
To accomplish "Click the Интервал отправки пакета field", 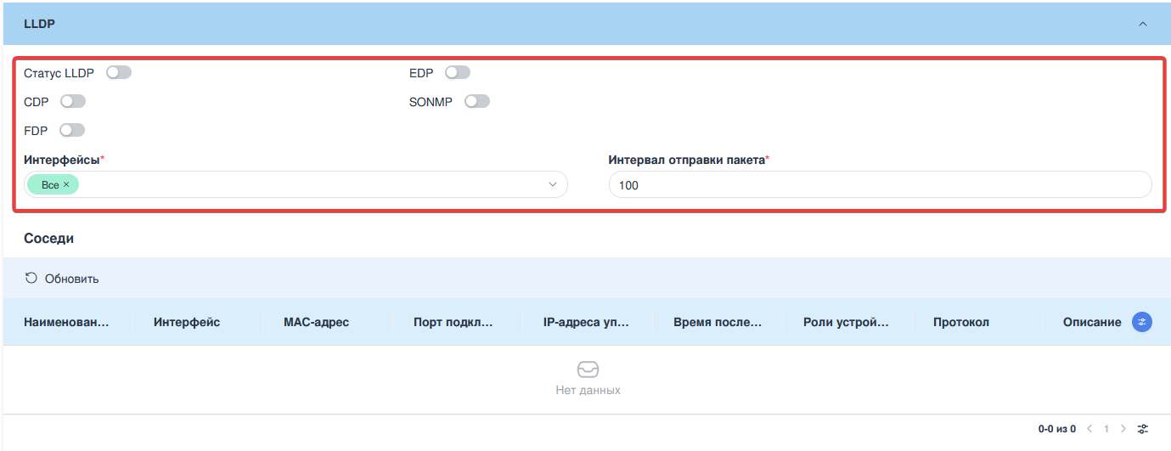I will click(x=880, y=184).
